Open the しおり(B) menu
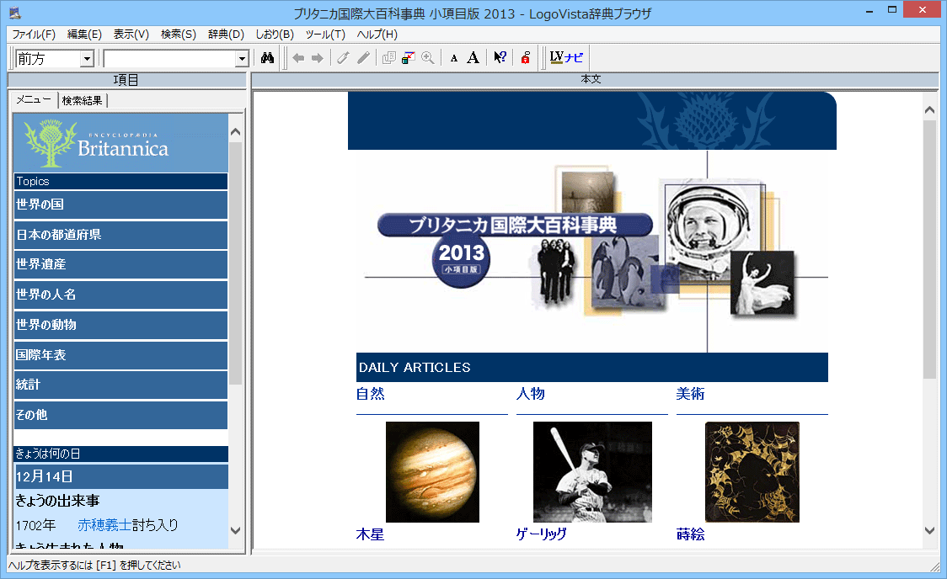Viewport: 947px width, 579px height. (275, 35)
